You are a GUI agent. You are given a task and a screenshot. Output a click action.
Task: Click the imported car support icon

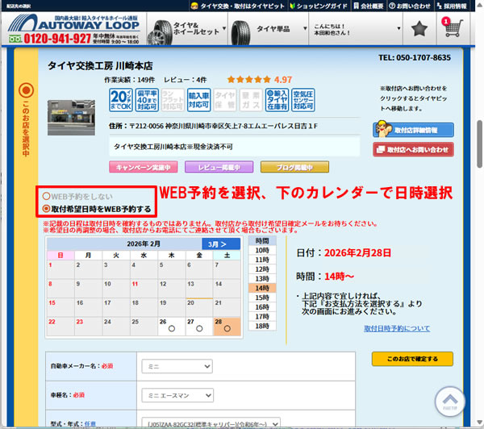click(x=198, y=100)
